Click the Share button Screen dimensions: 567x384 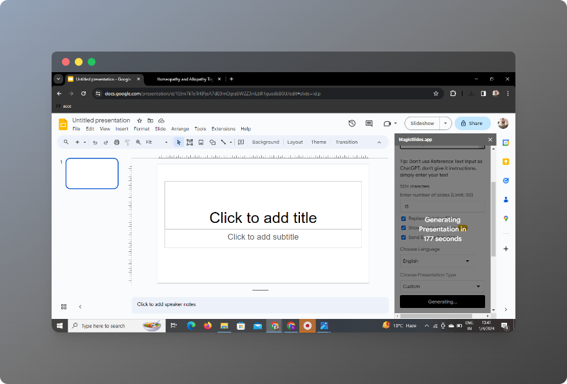pos(472,123)
